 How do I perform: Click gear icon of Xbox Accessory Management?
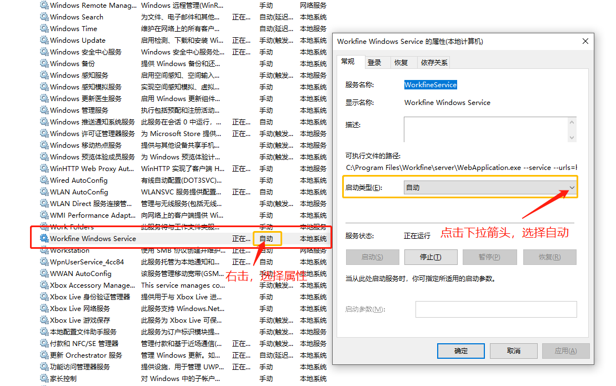click(44, 285)
